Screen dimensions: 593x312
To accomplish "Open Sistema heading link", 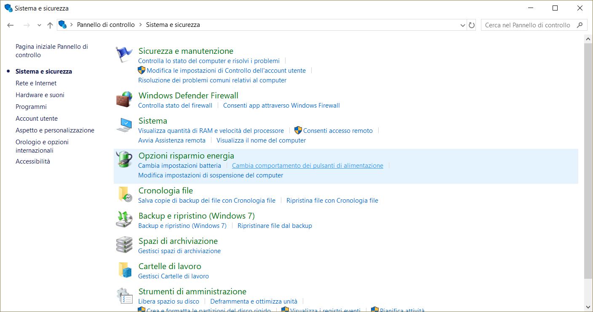I will [153, 121].
